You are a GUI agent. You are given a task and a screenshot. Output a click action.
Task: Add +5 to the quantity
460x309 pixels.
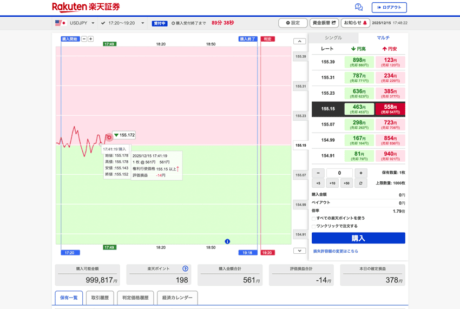tap(318, 183)
